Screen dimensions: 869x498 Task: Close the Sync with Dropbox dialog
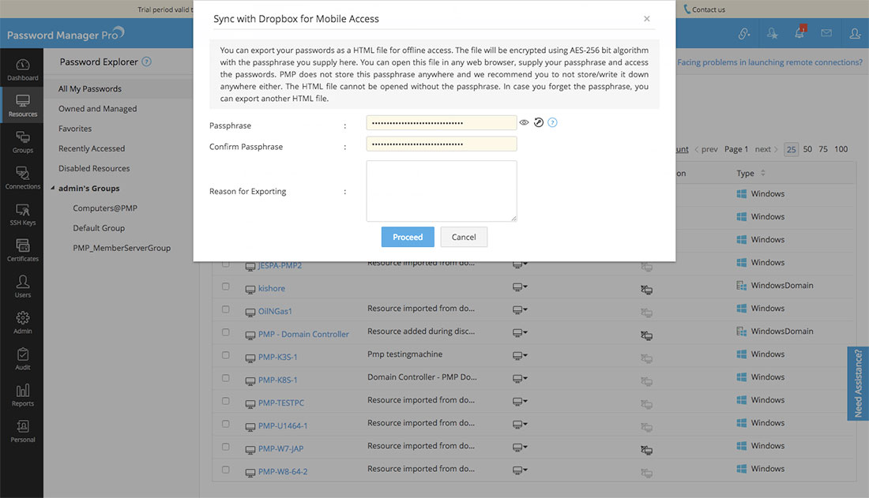[x=647, y=19]
